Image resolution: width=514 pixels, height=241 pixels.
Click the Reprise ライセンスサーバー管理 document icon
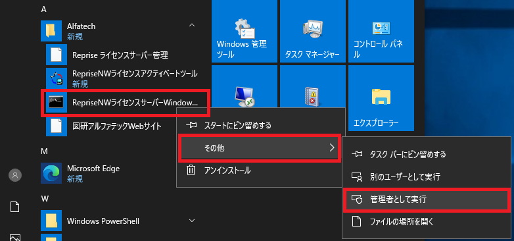tap(57, 55)
